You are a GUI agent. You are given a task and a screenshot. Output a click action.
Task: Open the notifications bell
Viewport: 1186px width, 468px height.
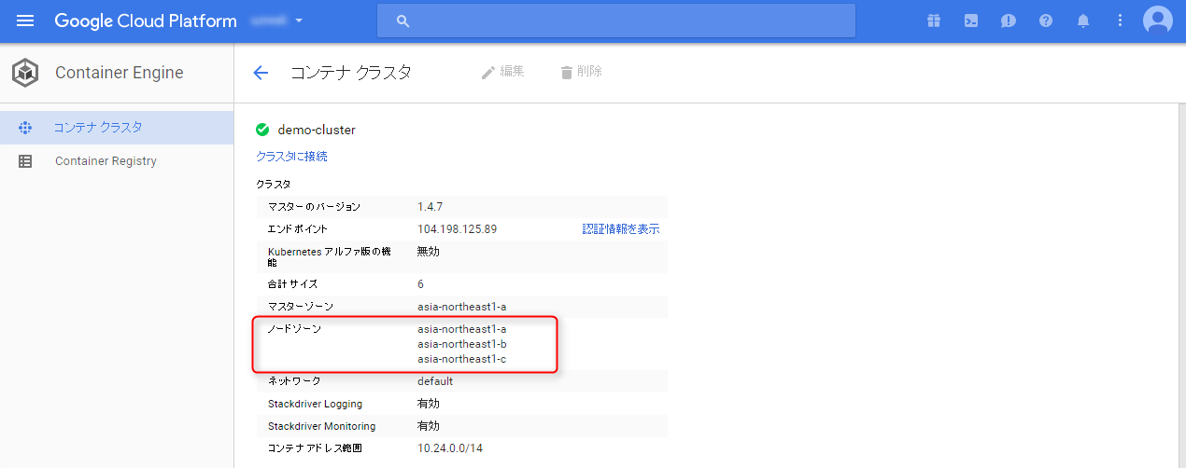1083,21
